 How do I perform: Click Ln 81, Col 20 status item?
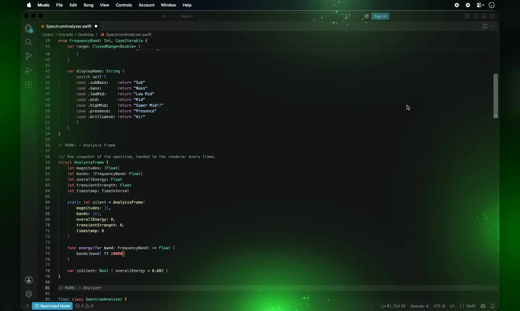point(393,306)
